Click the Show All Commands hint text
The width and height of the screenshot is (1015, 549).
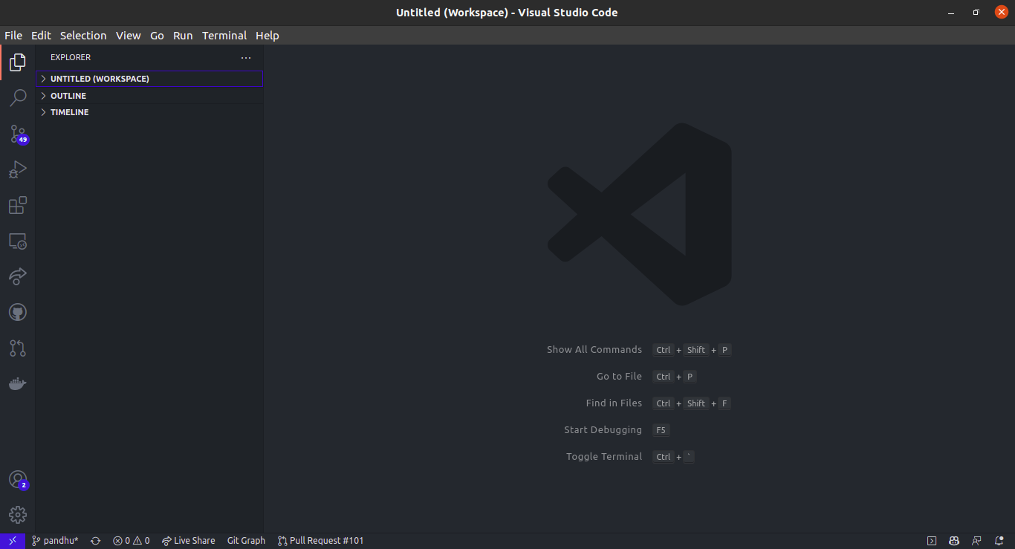[x=594, y=350]
